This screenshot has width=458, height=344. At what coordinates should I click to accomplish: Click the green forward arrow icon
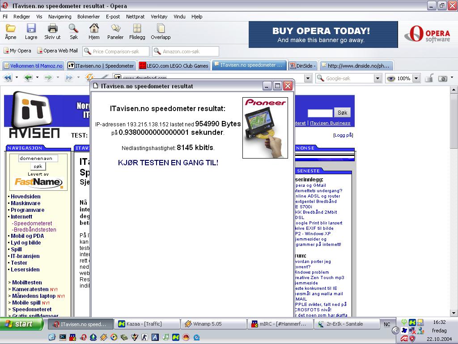tap(48, 78)
